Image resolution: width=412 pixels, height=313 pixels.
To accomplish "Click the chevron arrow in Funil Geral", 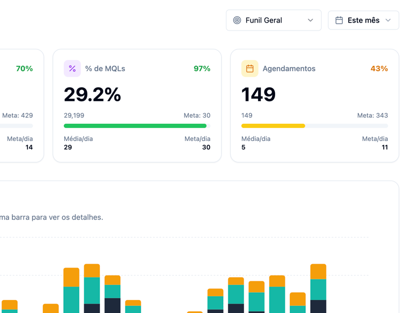I will click(310, 20).
